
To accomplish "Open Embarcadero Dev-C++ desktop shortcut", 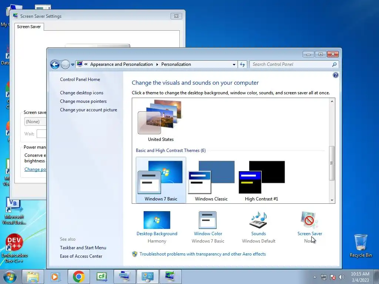I will (x=14, y=248).
